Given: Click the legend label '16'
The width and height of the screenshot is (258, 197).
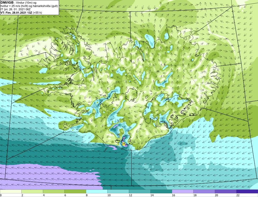Looking at the screenshot, I should click(173, 195).
